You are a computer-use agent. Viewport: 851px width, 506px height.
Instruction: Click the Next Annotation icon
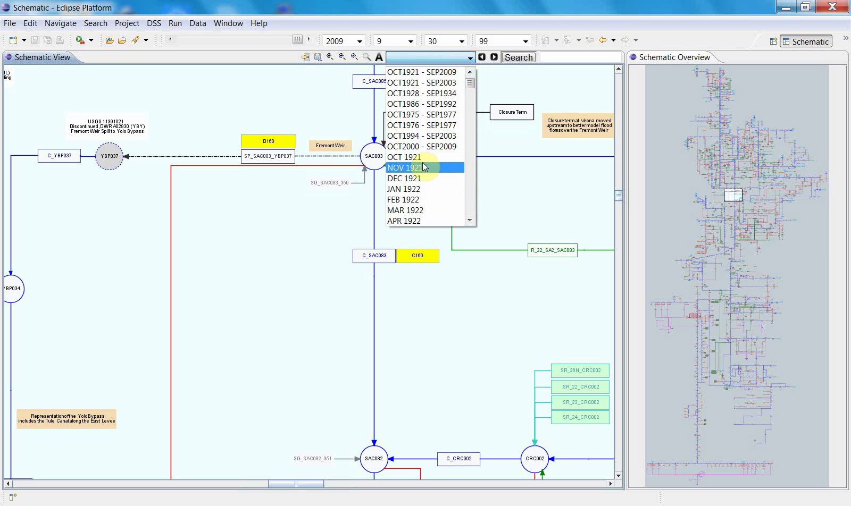pos(545,40)
